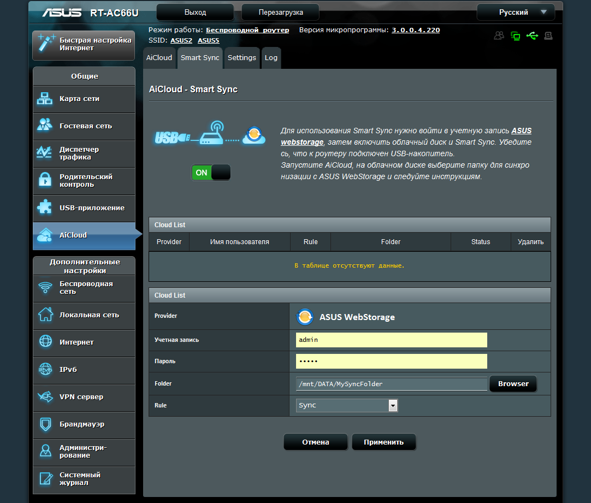Click the AiCloud cloud icon in sidebar
The image size is (591, 503).
click(x=45, y=235)
